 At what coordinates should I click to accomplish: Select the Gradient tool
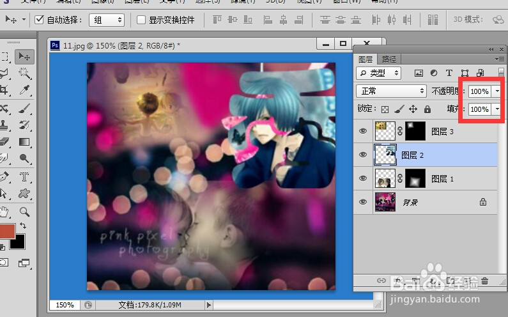(x=24, y=142)
